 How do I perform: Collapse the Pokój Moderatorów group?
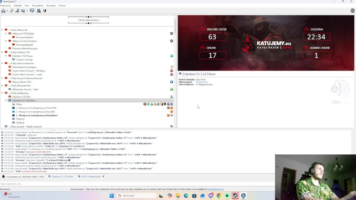tap(2, 86)
